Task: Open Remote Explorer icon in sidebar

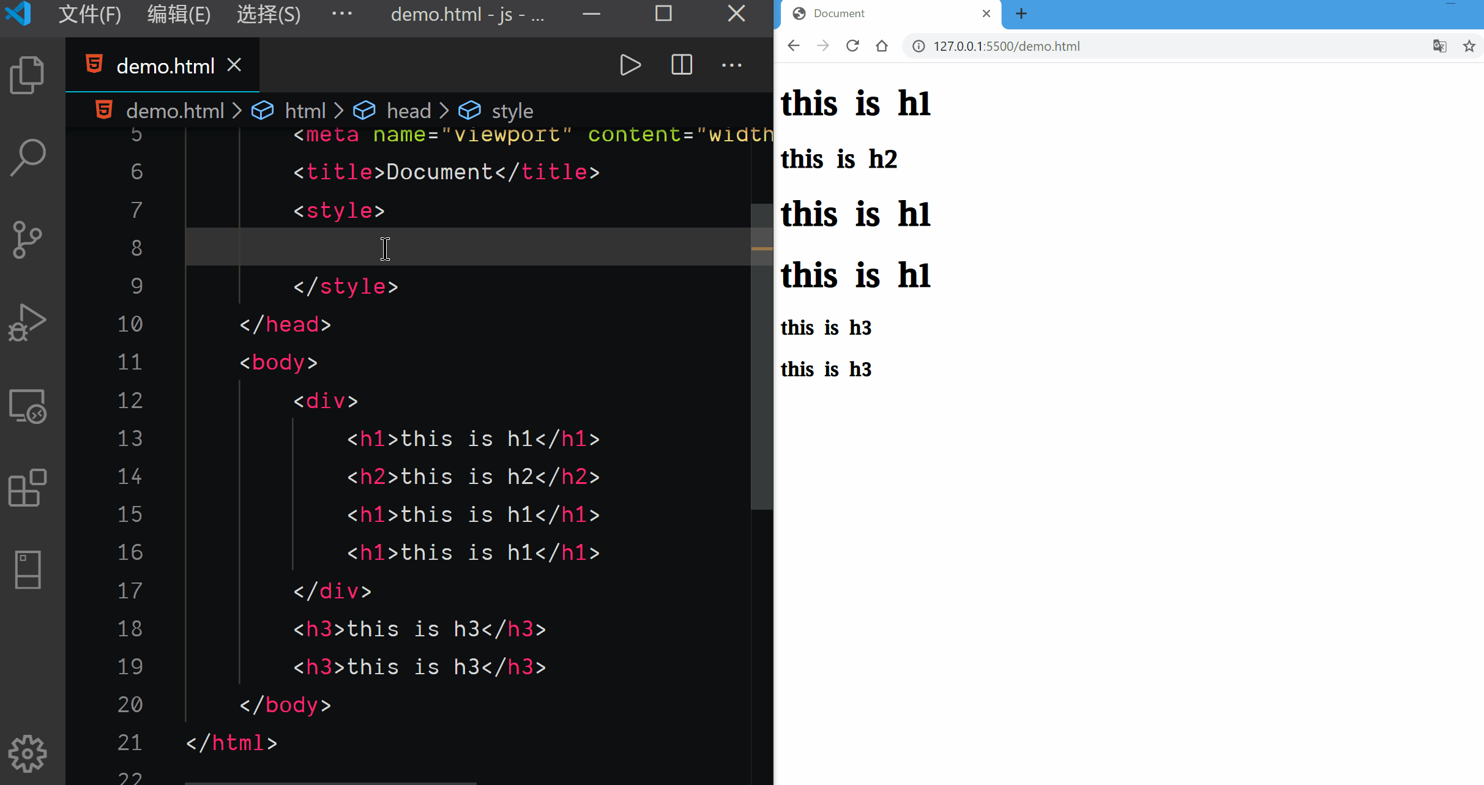Action: coord(28,406)
